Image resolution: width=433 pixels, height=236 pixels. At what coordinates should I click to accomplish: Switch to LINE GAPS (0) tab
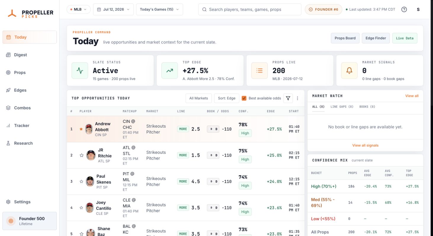(342, 107)
